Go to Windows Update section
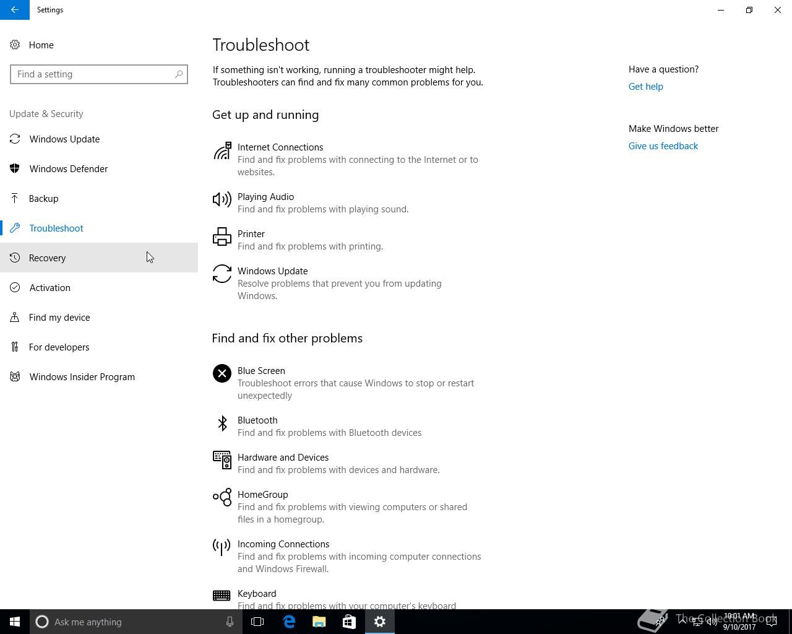 click(x=99, y=139)
